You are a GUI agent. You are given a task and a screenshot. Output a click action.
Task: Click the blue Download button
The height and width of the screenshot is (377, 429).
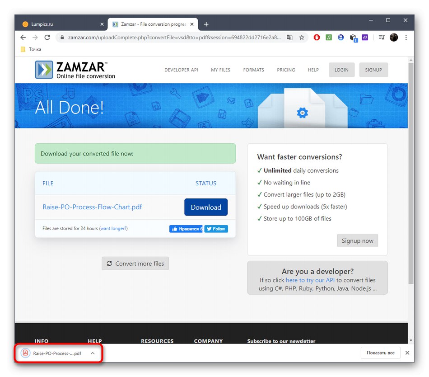[206, 207]
